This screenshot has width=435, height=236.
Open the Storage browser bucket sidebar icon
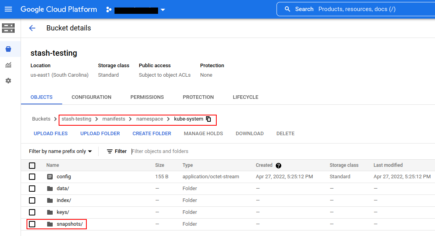coord(8,49)
